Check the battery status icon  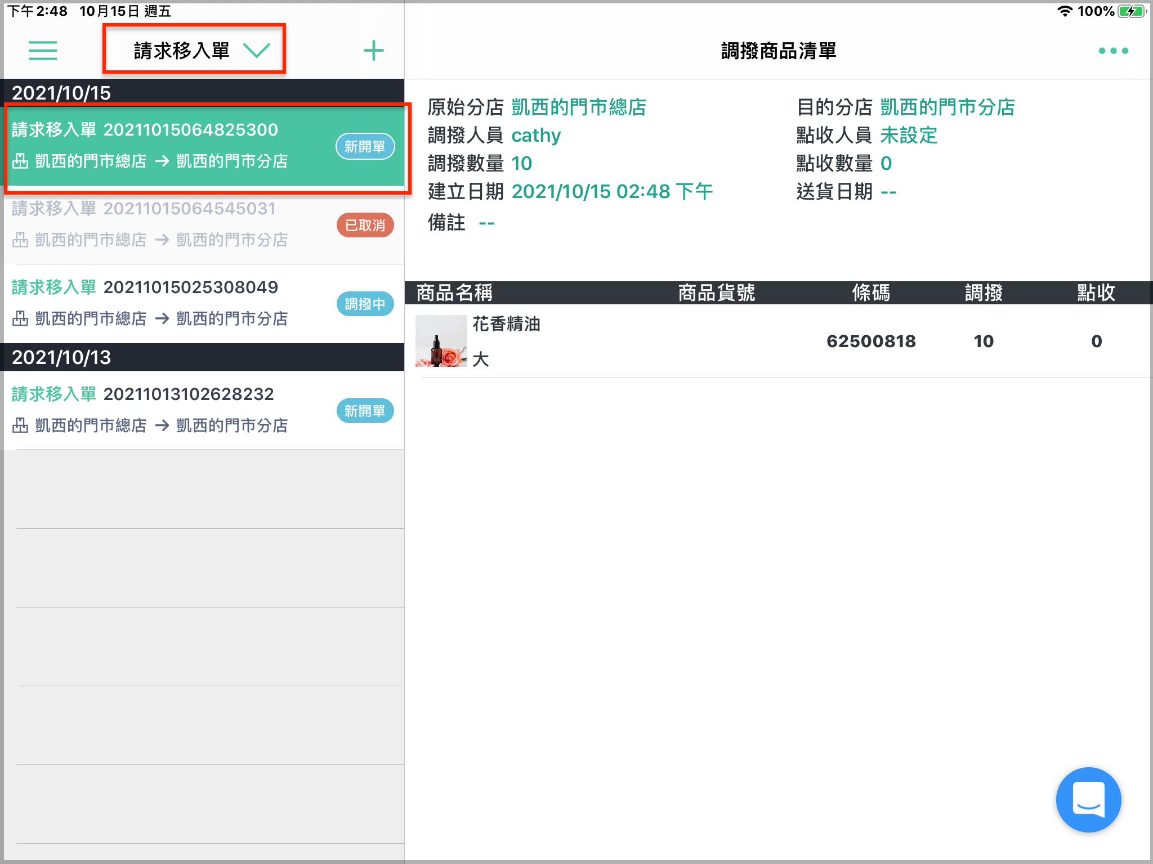[x=1132, y=11]
